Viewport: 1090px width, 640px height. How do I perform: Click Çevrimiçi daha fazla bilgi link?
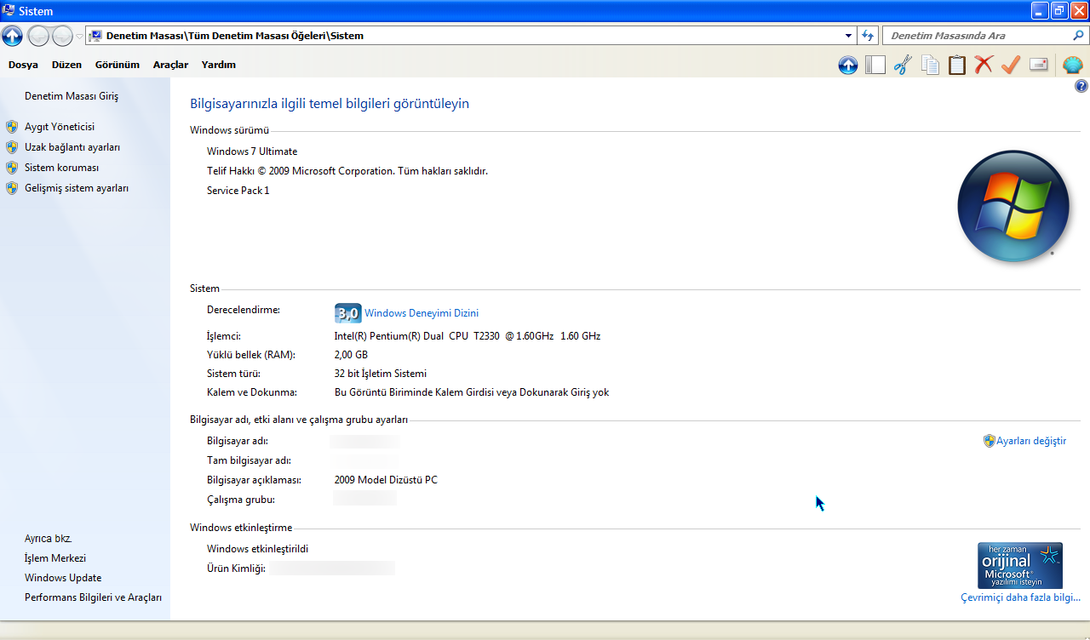(x=1020, y=597)
